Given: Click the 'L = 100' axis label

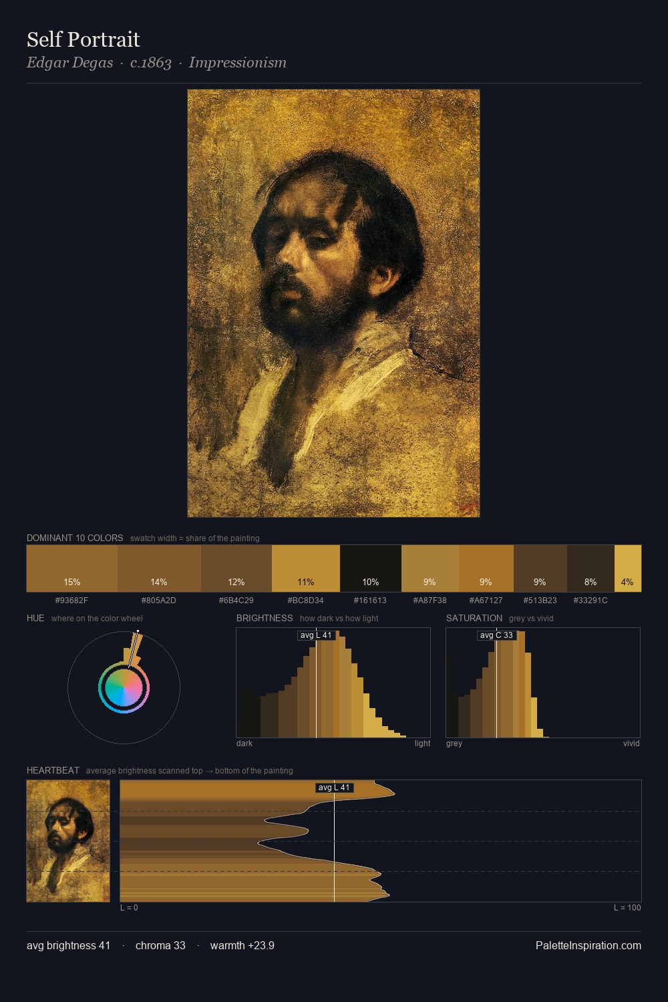Looking at the screenshot, I should 627,908.
